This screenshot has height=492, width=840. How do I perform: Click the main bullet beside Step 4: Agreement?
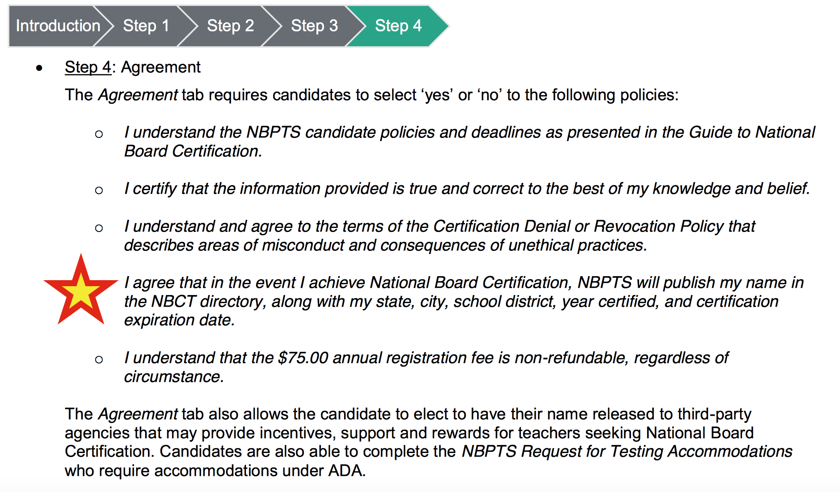pos(39,68)
